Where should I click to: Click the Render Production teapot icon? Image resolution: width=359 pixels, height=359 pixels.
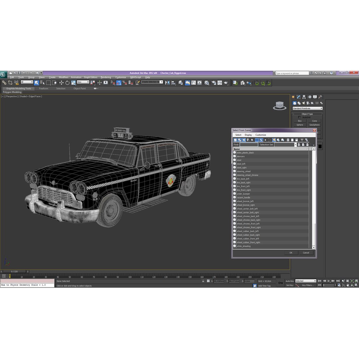coord(226,83)
